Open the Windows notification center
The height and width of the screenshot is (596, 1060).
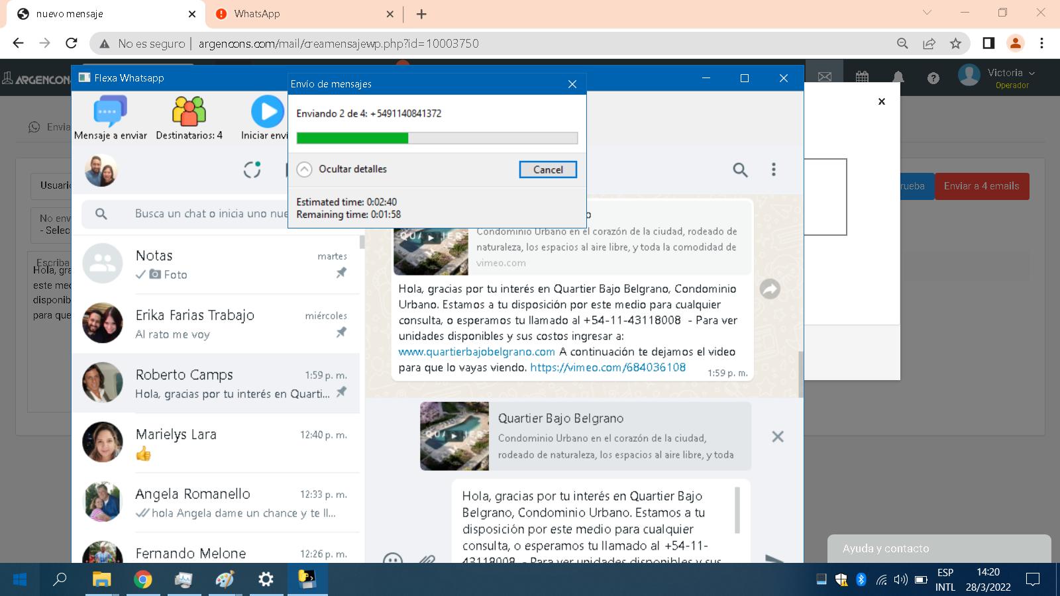point(1032,579)
